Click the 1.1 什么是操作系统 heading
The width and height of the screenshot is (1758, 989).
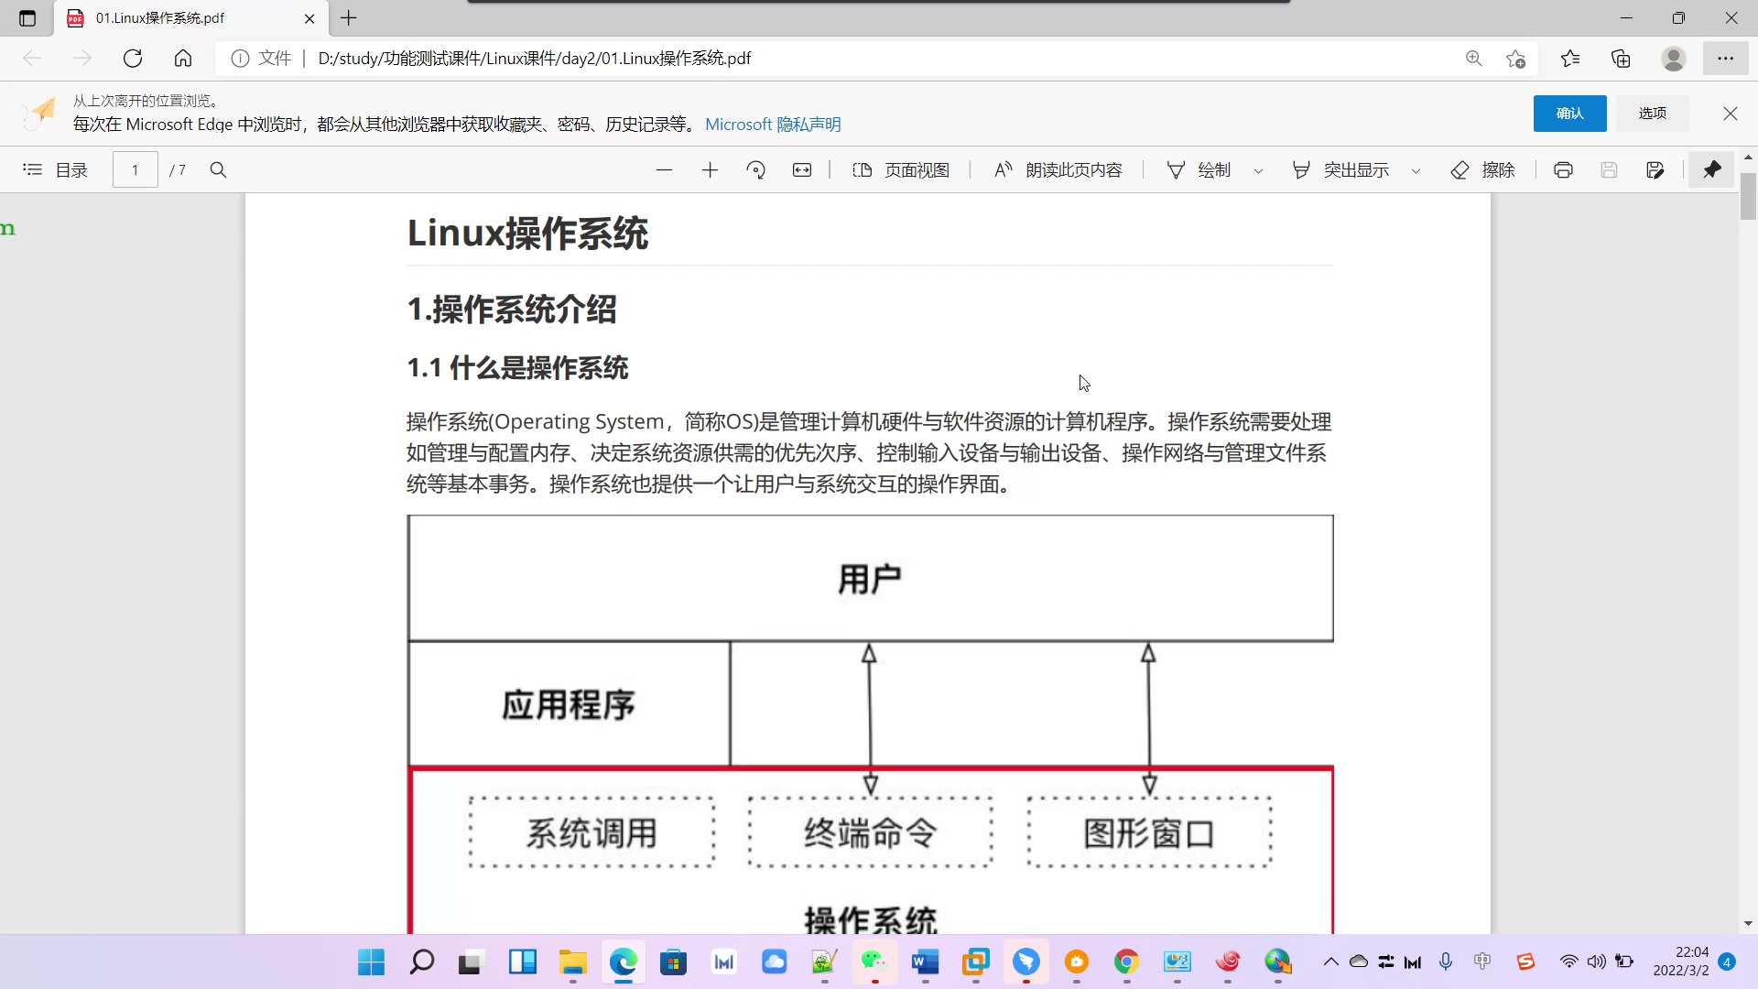(517, 368)
